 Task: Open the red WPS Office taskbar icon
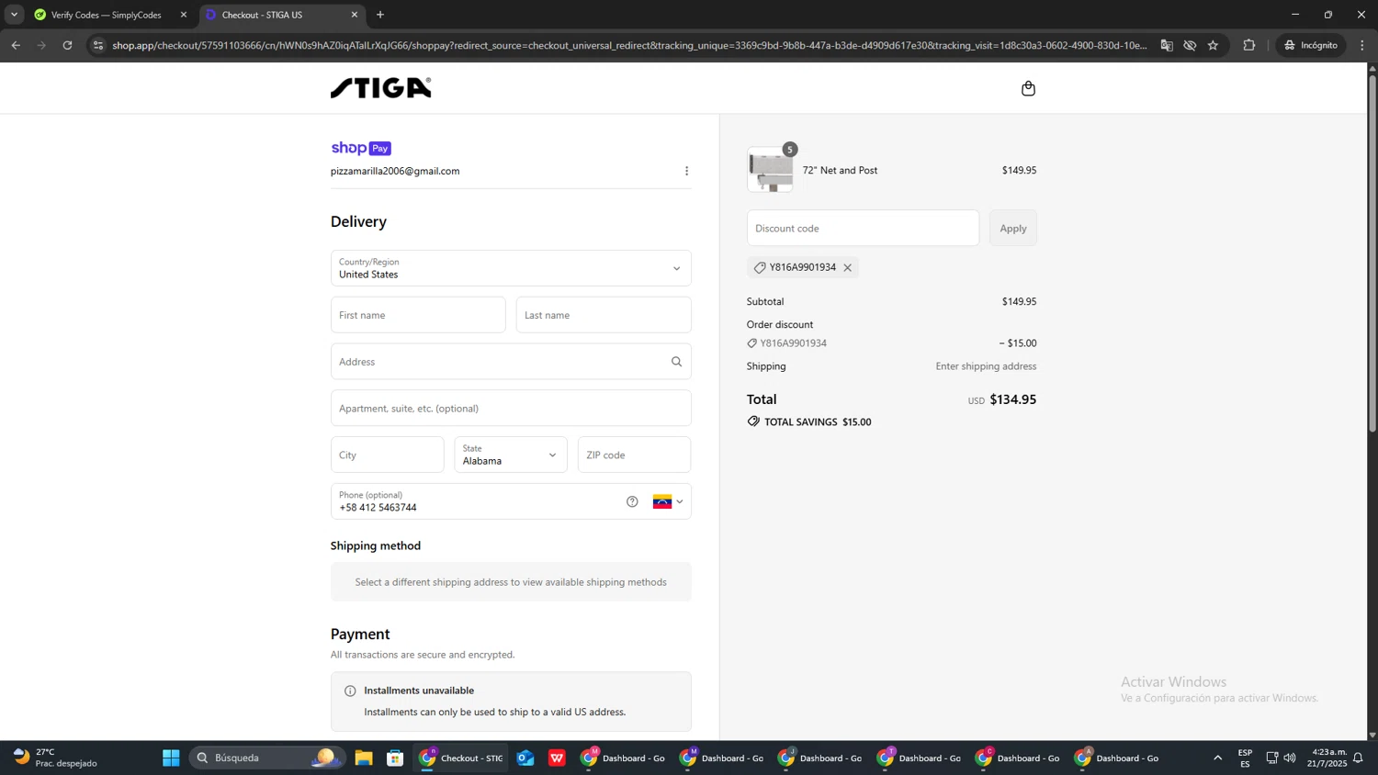click(x=557, y=758)
